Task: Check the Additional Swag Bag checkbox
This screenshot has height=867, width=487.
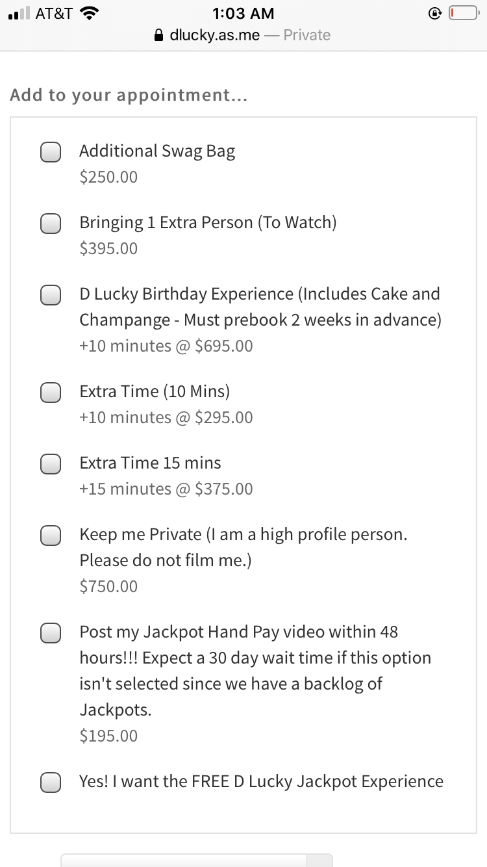Action: point(51,151)
